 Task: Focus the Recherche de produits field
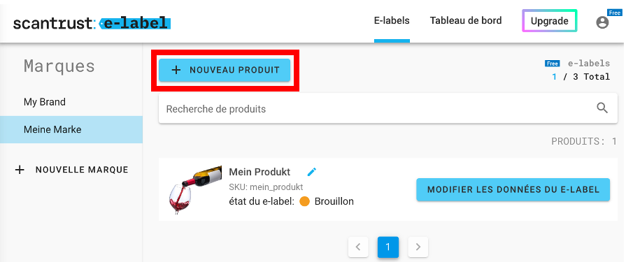click(387, 108)
